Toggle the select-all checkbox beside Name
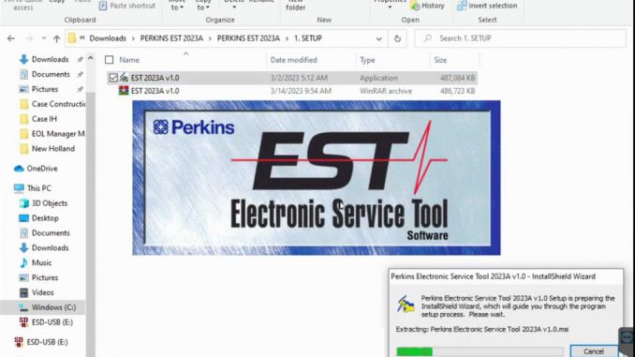635x357 pixels. coord(109,60)
